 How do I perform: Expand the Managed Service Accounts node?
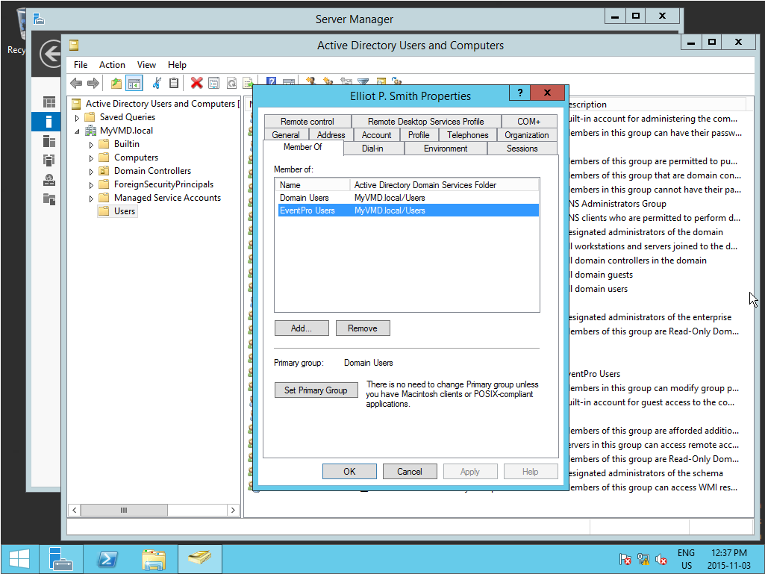pos(91,198)
